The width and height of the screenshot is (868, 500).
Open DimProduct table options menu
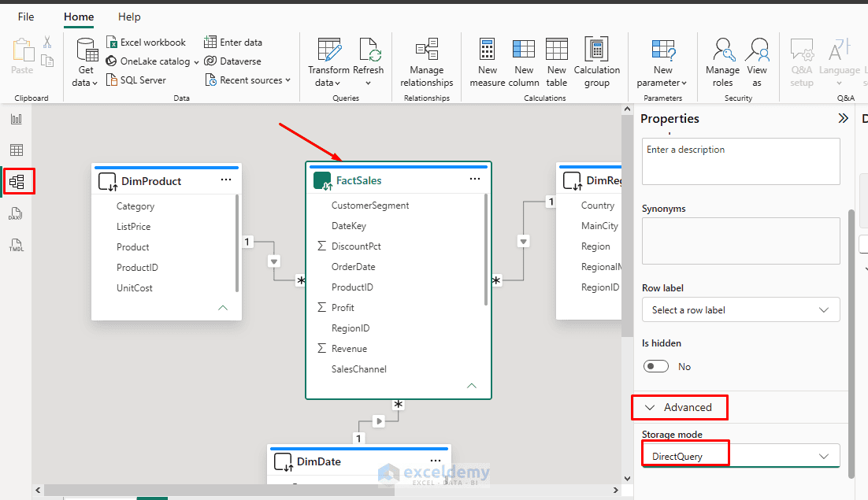(226, 180)
